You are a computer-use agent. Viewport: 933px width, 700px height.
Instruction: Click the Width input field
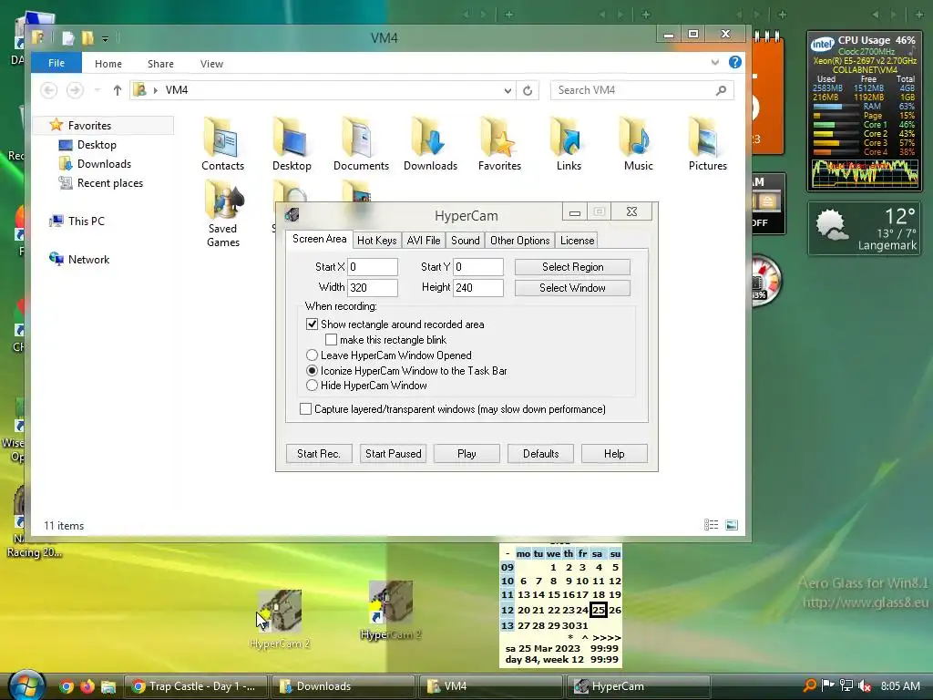pos(373,287)
